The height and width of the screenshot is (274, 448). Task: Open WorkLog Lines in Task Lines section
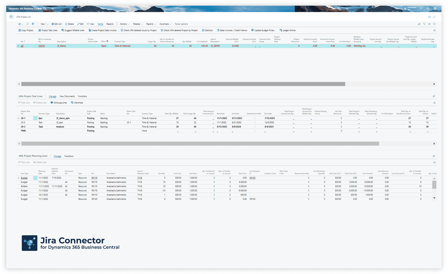[x=59, y=103]
